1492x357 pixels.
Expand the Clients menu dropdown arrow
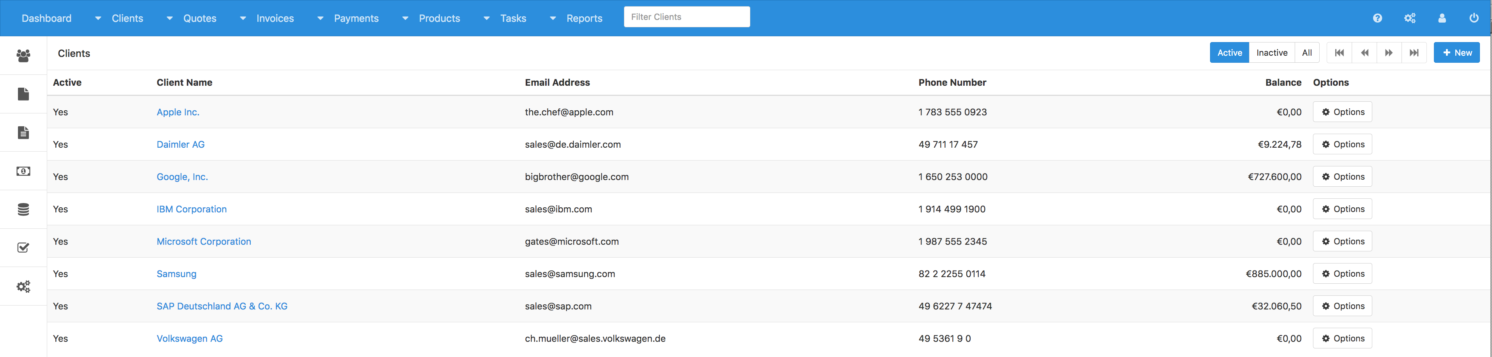(x=98, y=19)
